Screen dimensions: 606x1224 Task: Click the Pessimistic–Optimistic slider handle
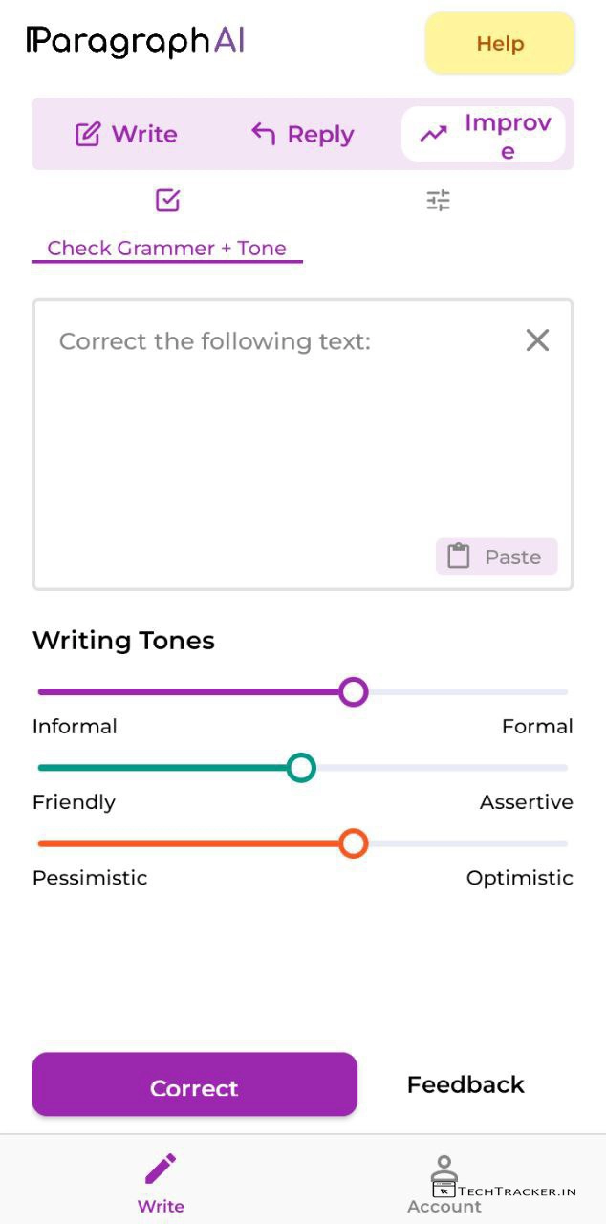(x=354, y=843)
